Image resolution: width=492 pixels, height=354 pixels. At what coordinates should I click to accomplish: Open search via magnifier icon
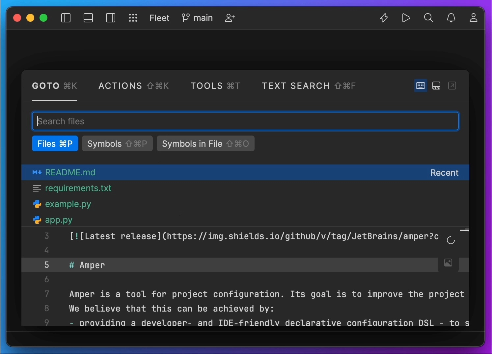429,18
